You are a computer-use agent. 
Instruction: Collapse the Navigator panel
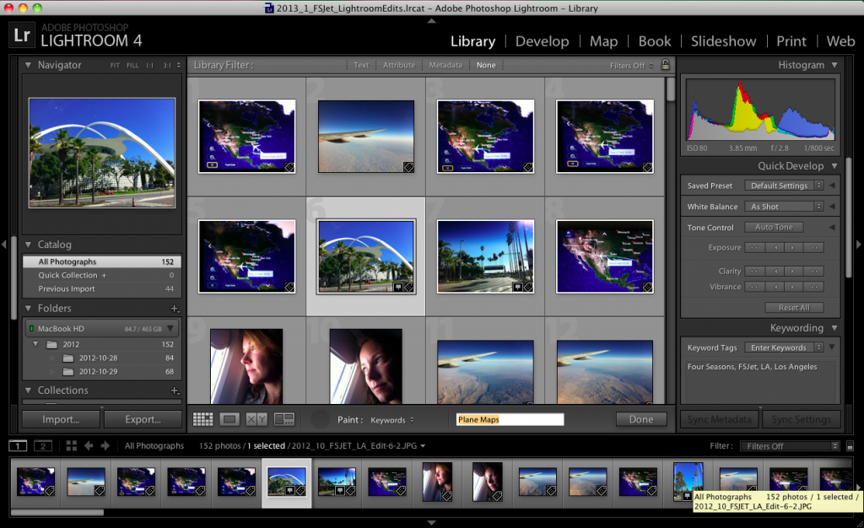[28, 65]
